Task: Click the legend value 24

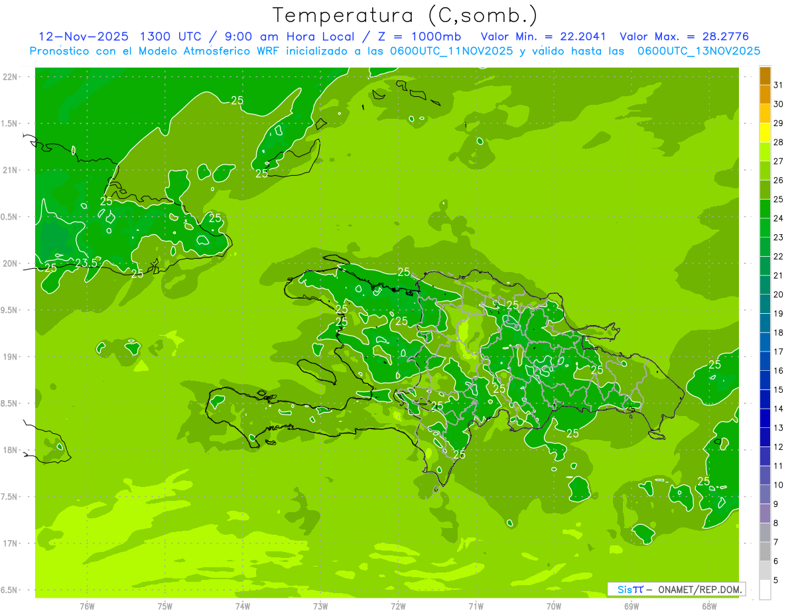Action: 779,218
